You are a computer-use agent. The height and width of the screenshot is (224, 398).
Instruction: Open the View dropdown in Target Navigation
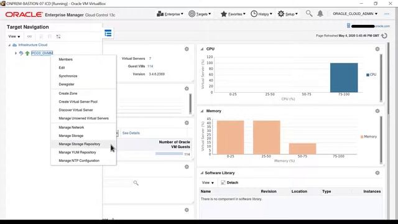pos(14,37)
